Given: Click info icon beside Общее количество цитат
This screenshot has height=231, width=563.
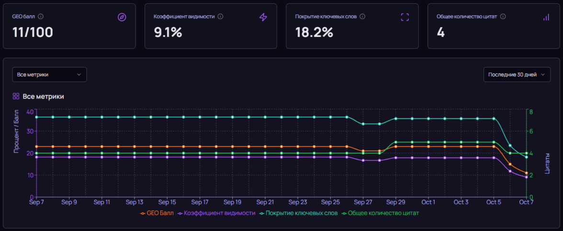Looking at the screenshot, I should click(x=503, y=16).
